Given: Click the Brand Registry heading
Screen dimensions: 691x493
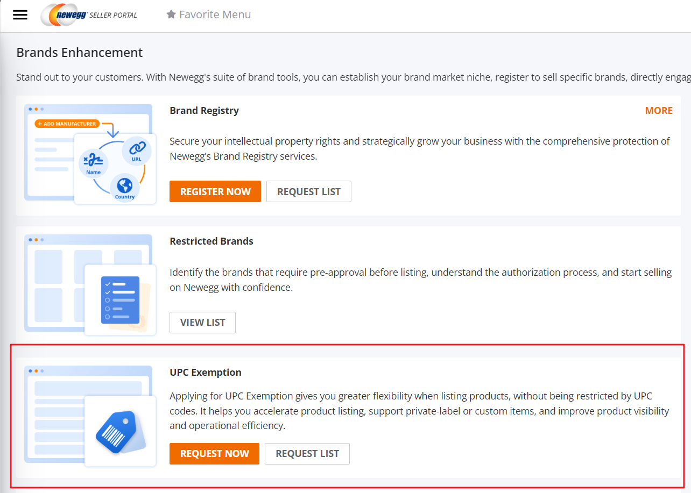Looking at the screenshot, I should tap(204, 111).
